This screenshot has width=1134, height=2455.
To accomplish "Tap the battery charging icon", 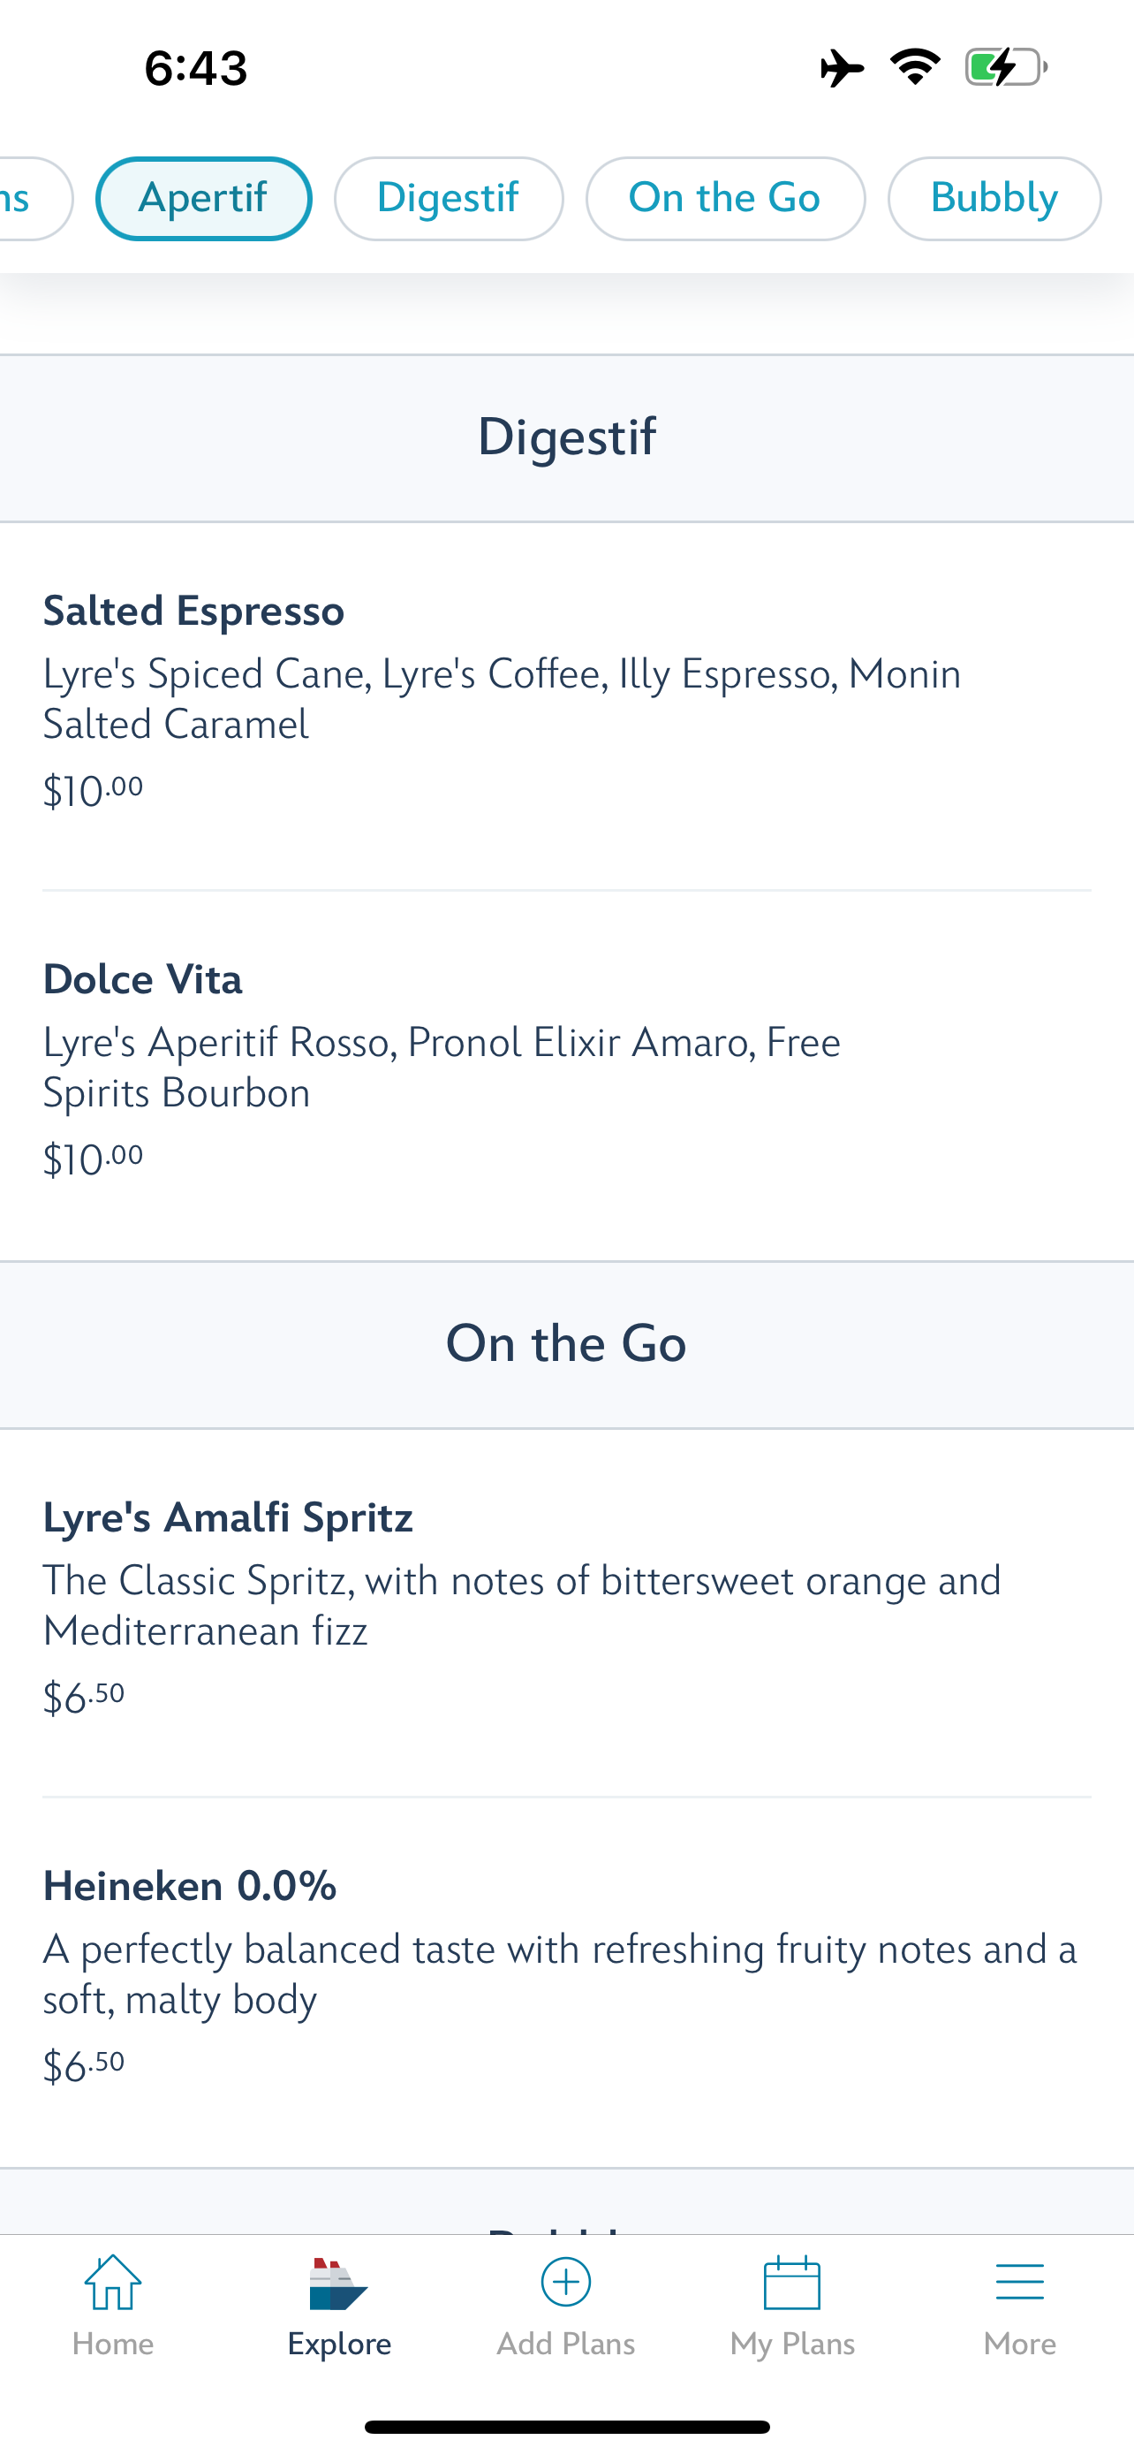I will pyautogui.click(x=1005, y=68).
